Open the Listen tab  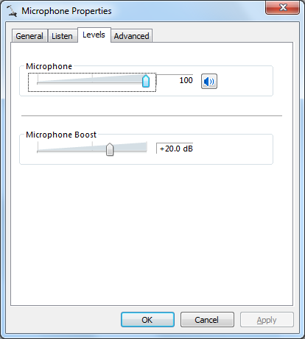[x=62, y=36]
